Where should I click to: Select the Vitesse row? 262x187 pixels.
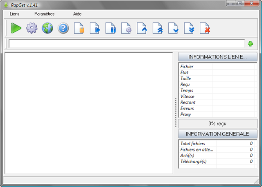coord(217,97)
